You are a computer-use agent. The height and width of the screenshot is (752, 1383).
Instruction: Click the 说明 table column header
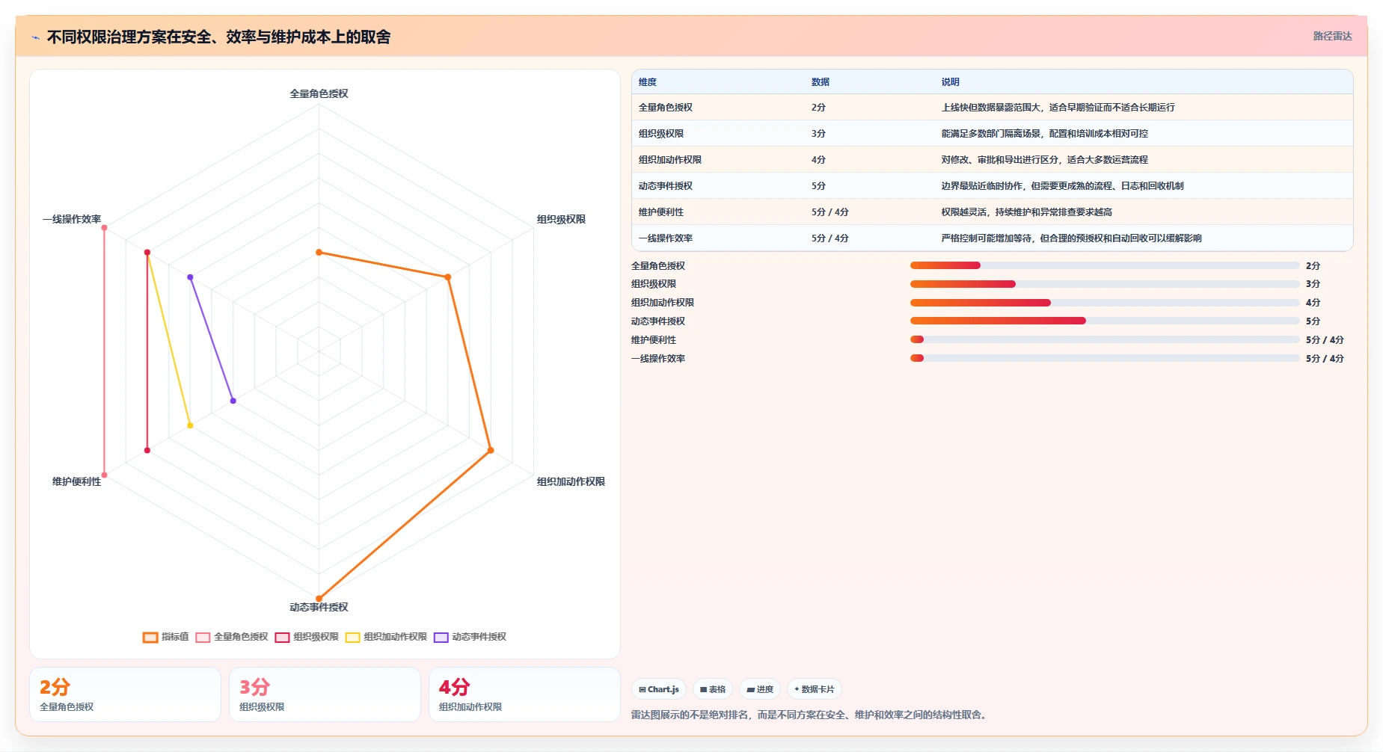tap(950, 82)
